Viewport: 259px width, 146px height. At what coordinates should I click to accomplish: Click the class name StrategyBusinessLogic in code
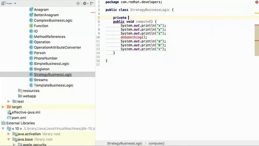pyautogui.click(x=150, y=10)
